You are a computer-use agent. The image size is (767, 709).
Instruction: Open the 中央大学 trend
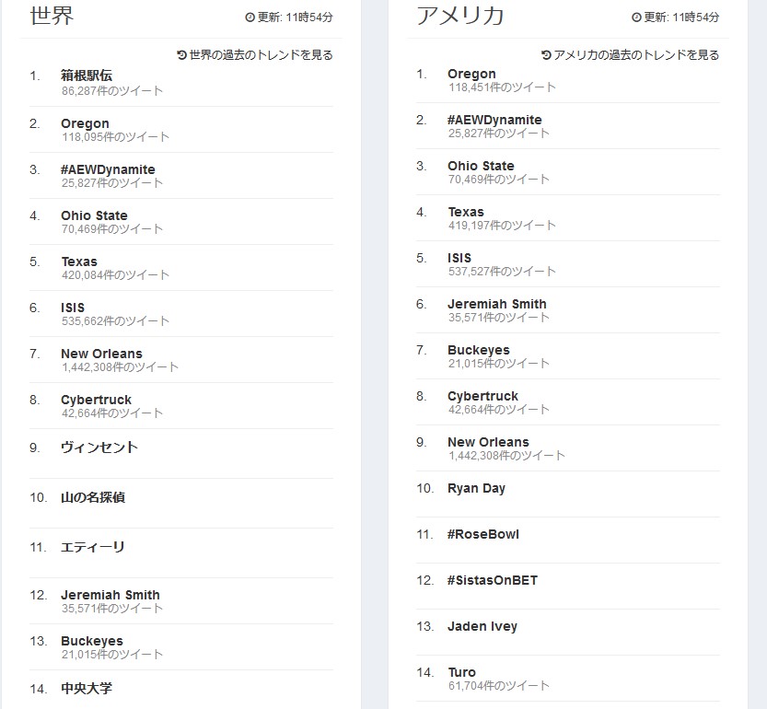(87, 689)
